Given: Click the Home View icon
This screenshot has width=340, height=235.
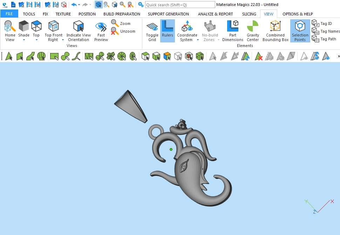Looking at the screenshot, I should coord(10,27).
